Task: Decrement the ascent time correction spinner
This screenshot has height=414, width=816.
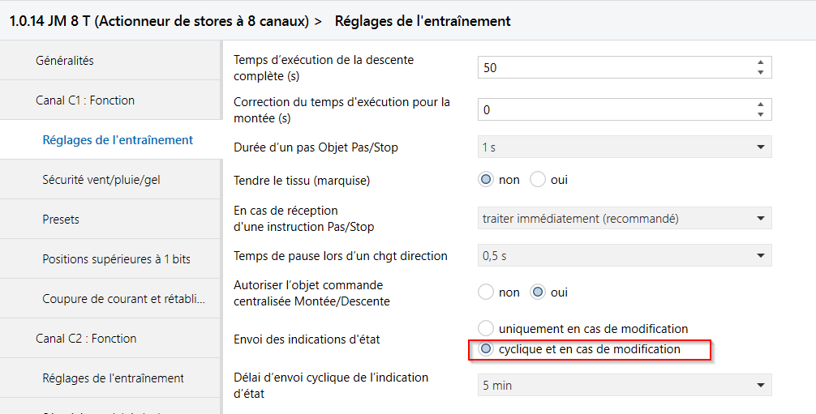Action: tap(760, 114)
